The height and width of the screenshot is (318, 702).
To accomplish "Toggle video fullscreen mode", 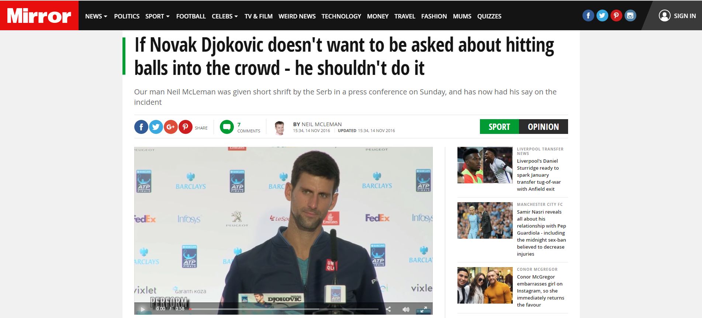I will (424, 309).
